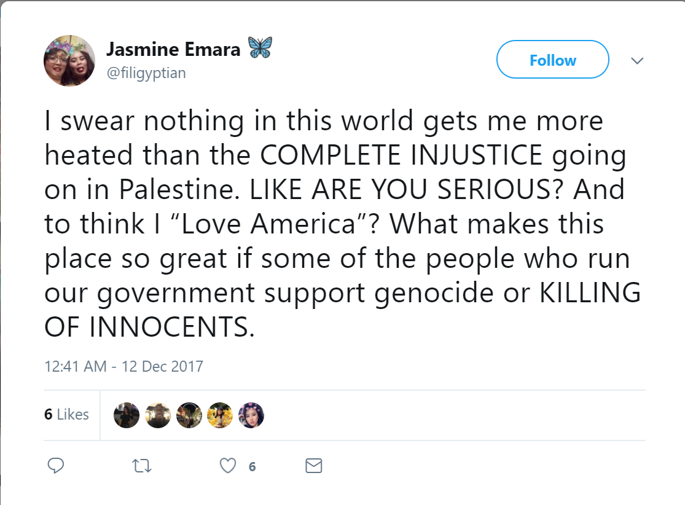Follow the @filigyptian account

552,60
